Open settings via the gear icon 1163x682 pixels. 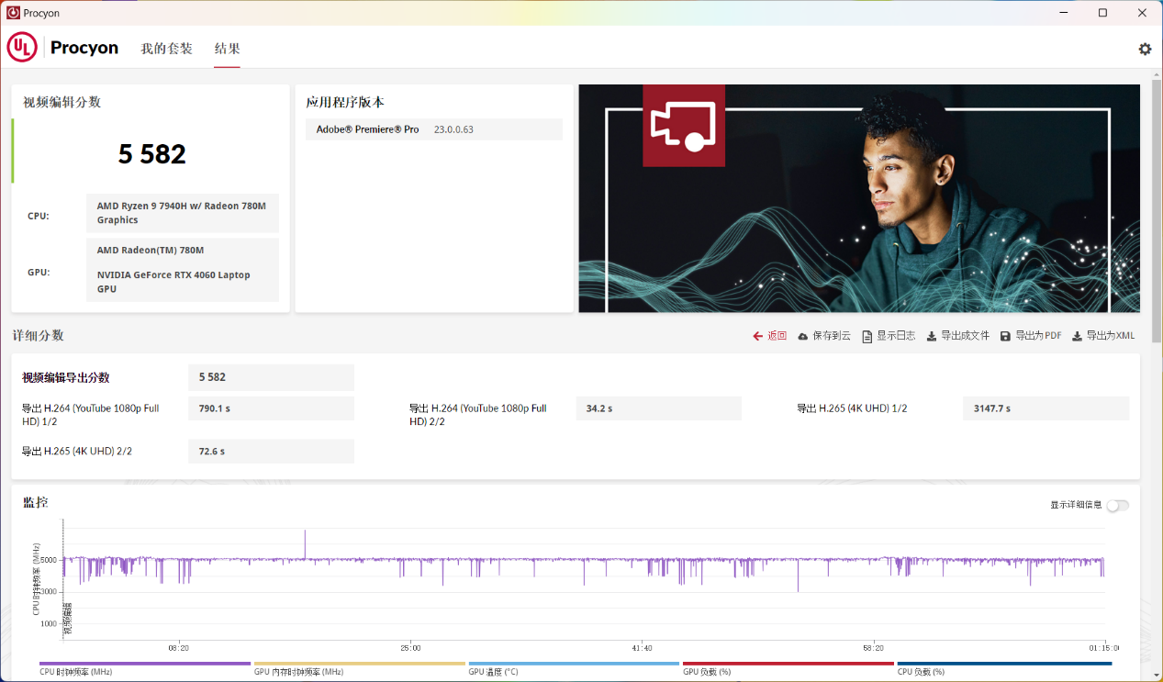pos(1145,49)
